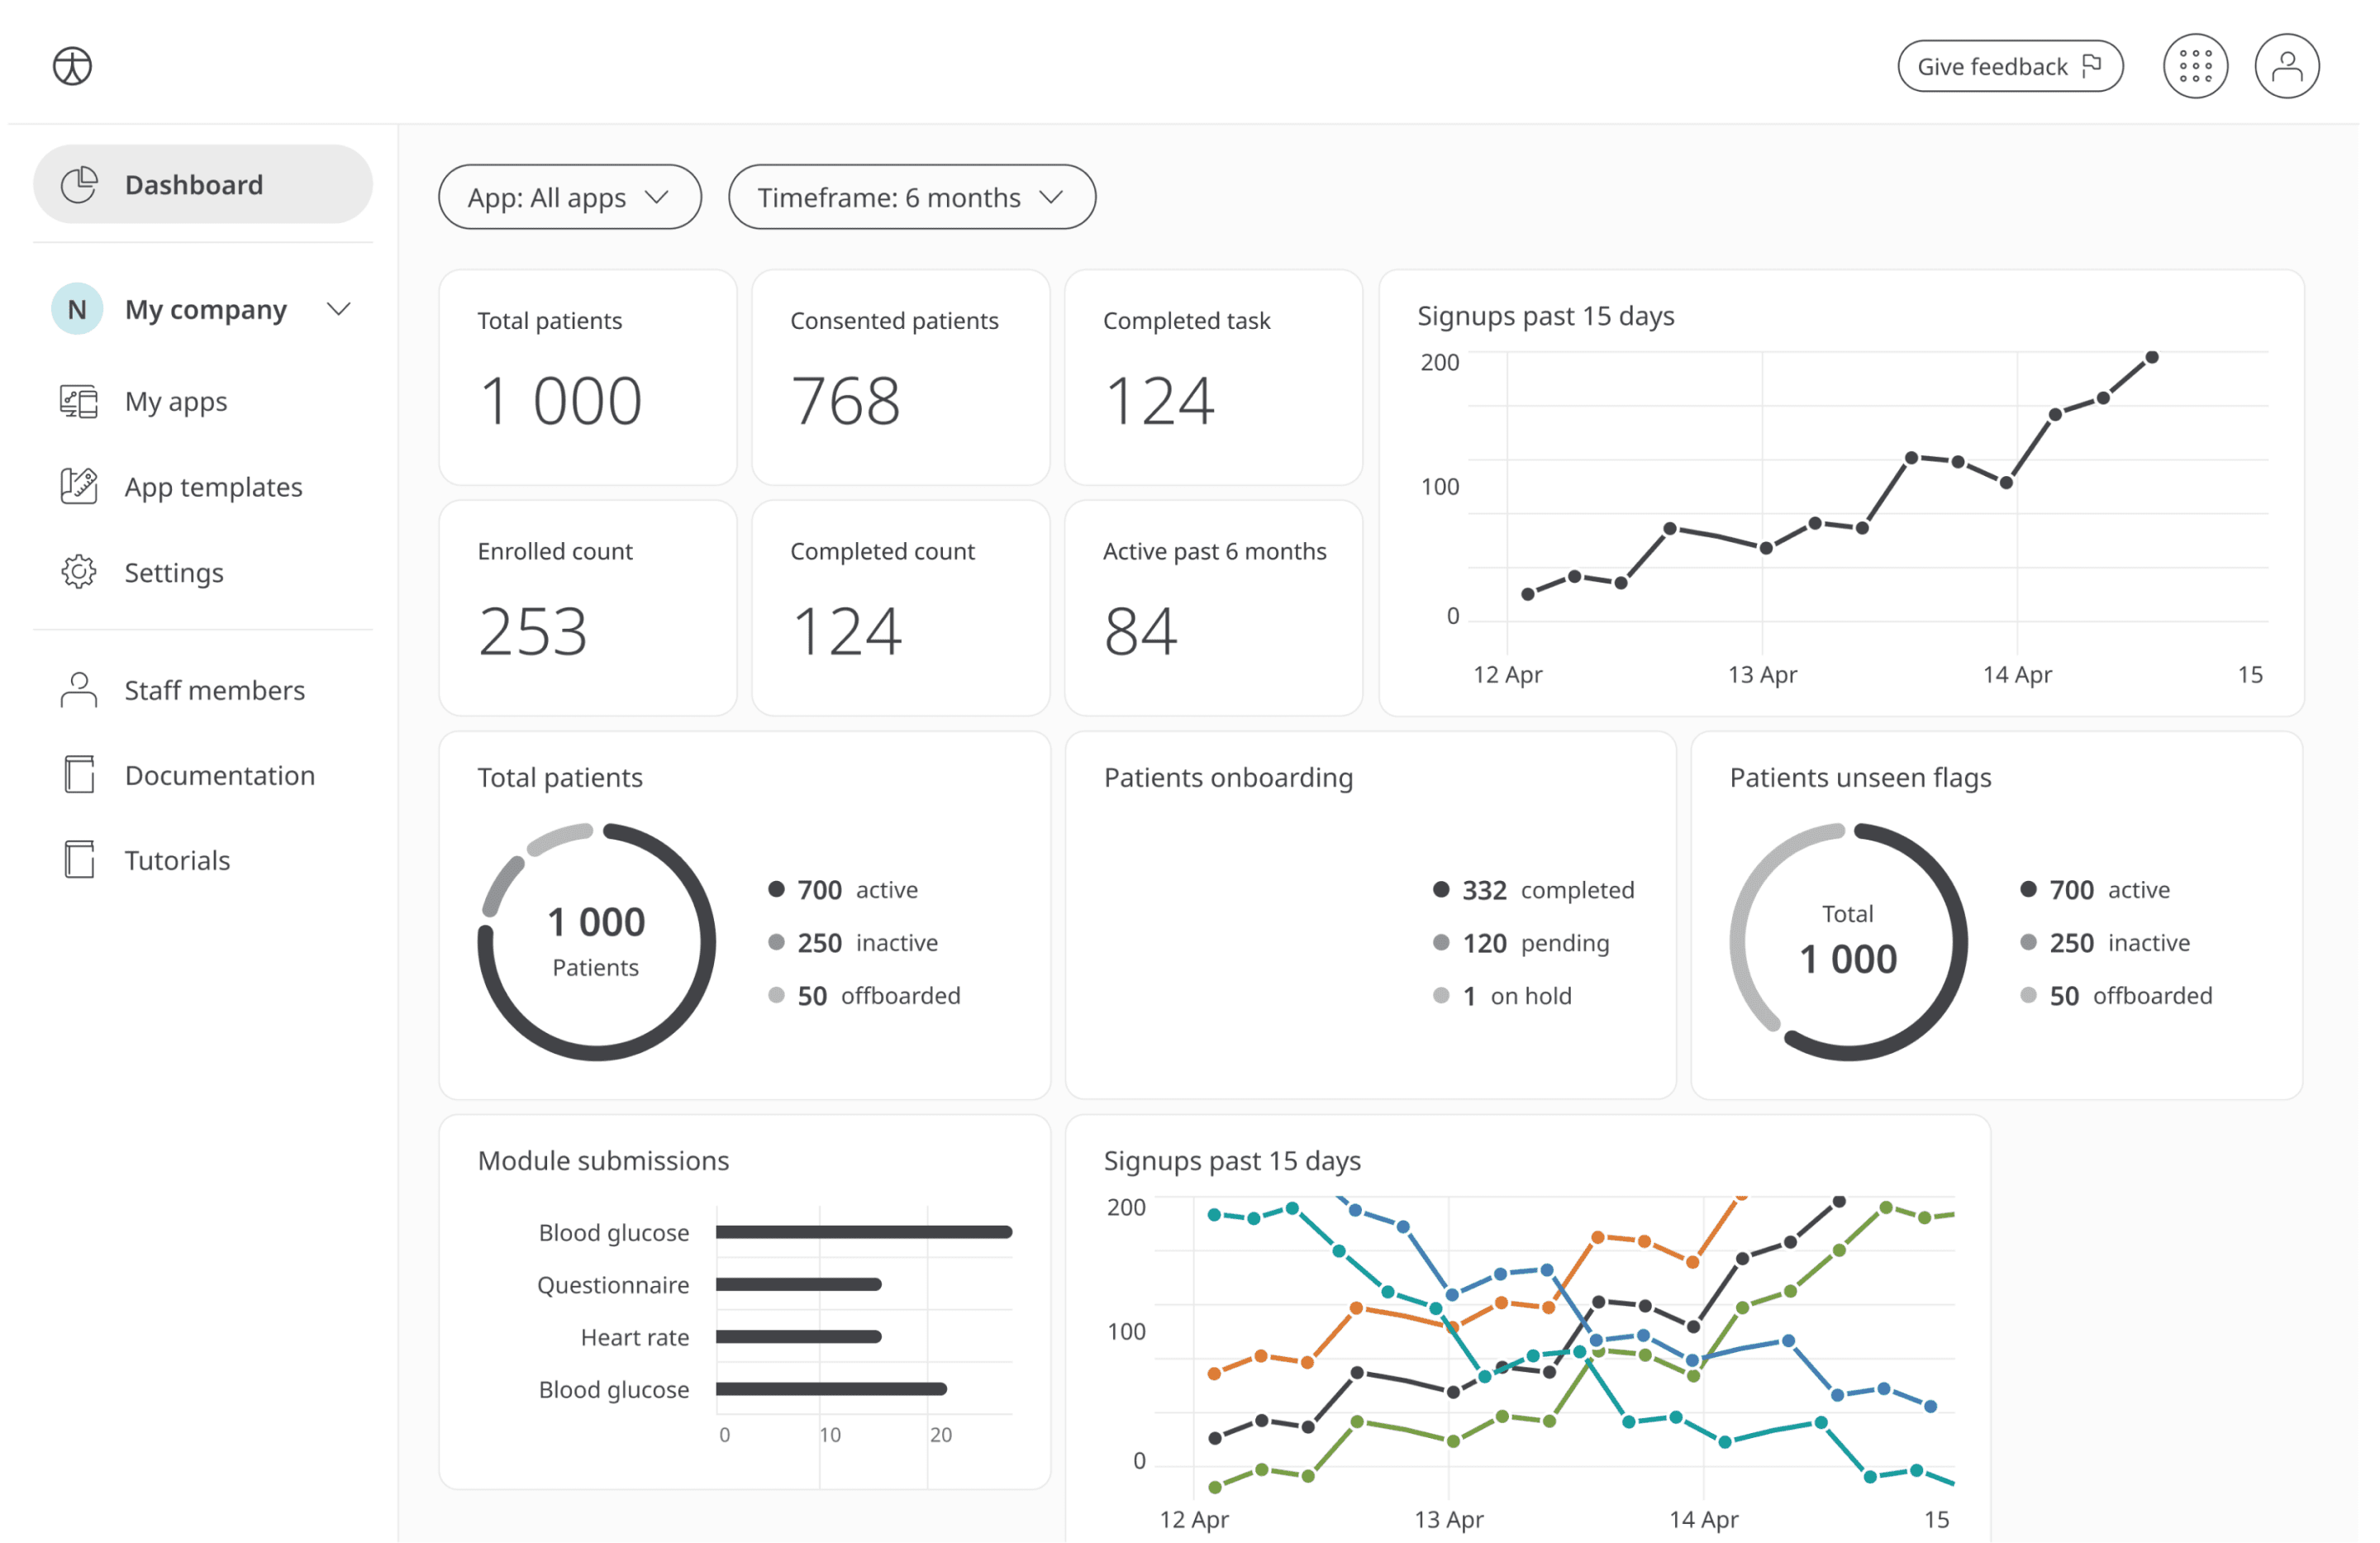Open the apps grid menu icon
This screenshot has width=2380, height=1543.
click(x=2195, y=66)
